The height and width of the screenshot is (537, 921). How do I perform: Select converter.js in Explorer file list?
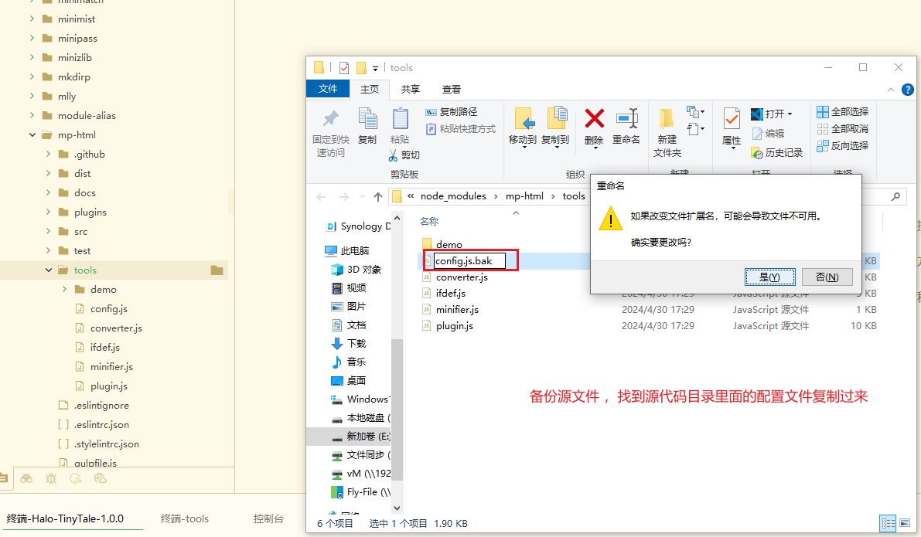click(x=462, y=277)
